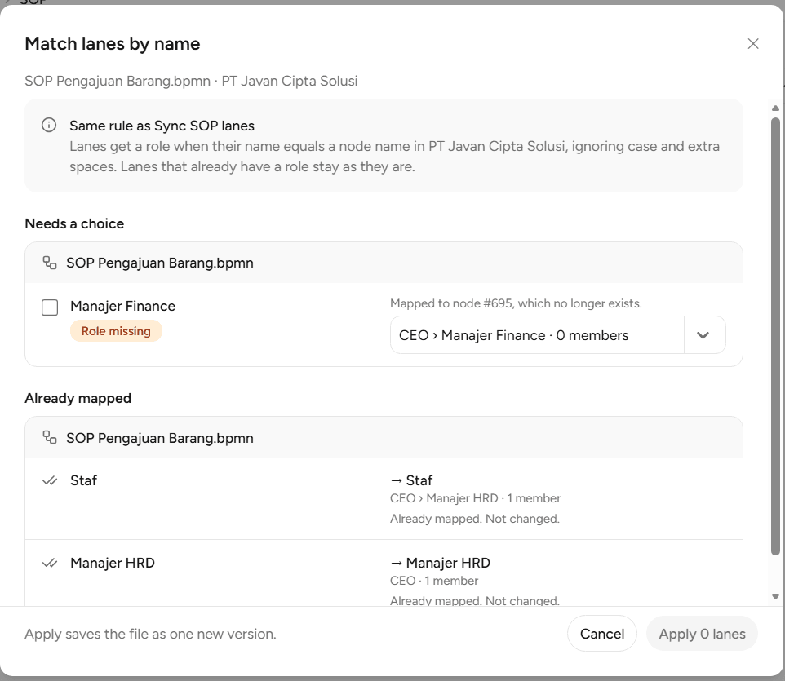Click the Staf lane name on the left
This screenshot has width=785, height=681.
[83, 480]
